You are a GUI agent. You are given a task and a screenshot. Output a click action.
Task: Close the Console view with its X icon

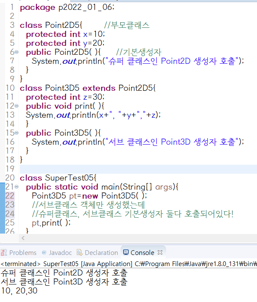pos(160,252)
